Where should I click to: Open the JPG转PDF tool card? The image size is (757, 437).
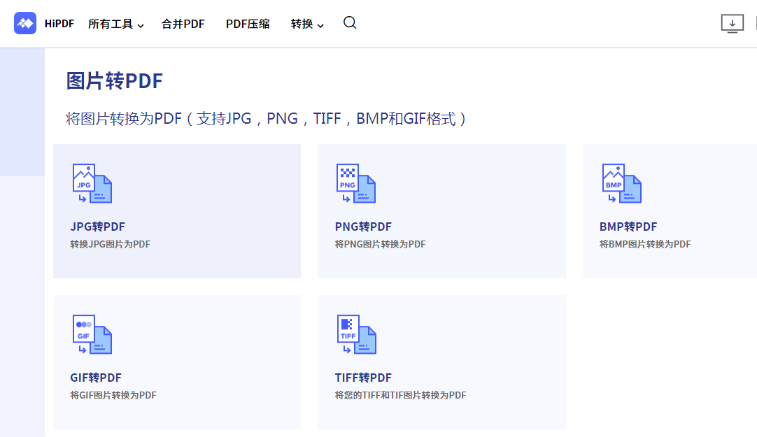[176, 211]
